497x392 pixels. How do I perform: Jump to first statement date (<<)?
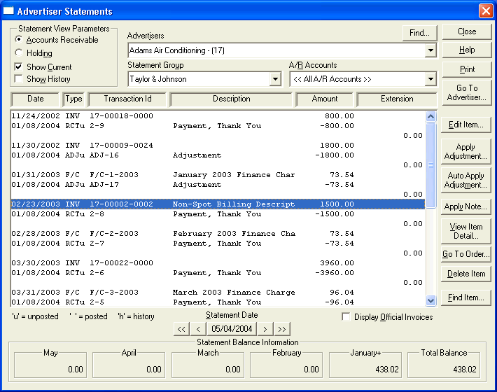[x=181, y=329]
